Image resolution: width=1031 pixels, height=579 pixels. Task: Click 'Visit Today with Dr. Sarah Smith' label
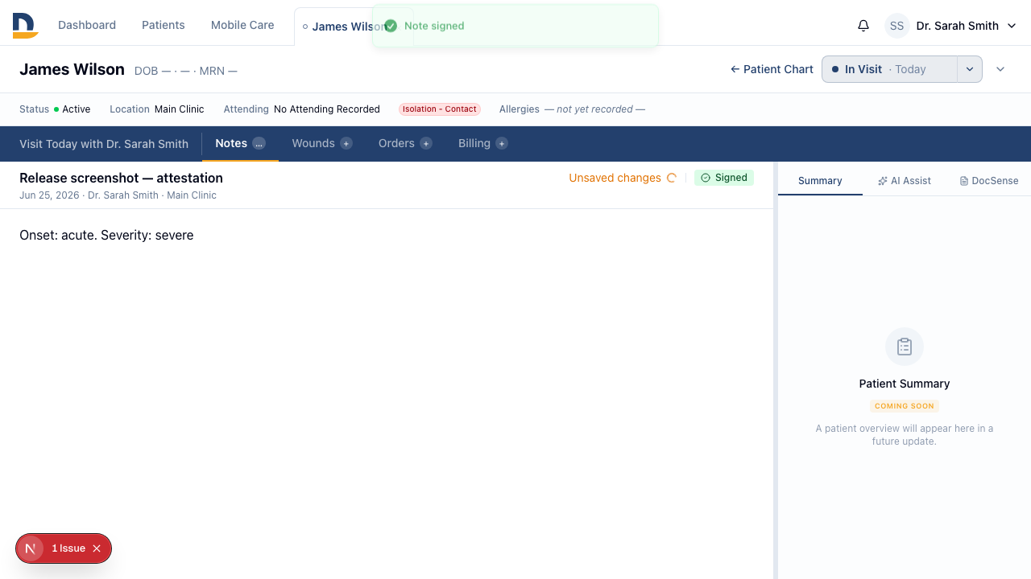tap(104, 143)
